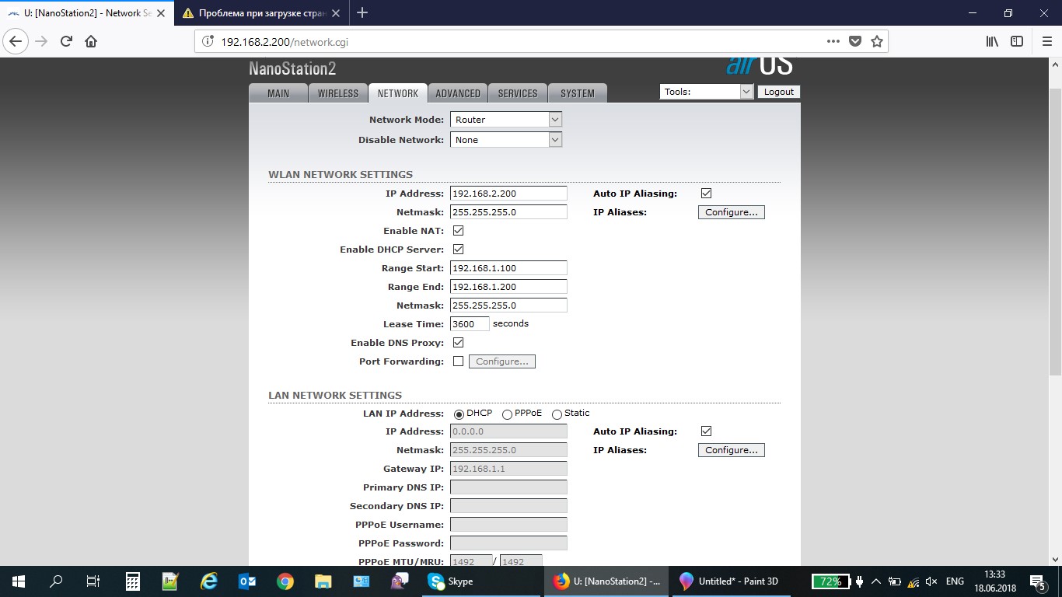Click the DHCP Netmask field
This screenshot has height=597, width=1062.
click(x=508, y=305)
